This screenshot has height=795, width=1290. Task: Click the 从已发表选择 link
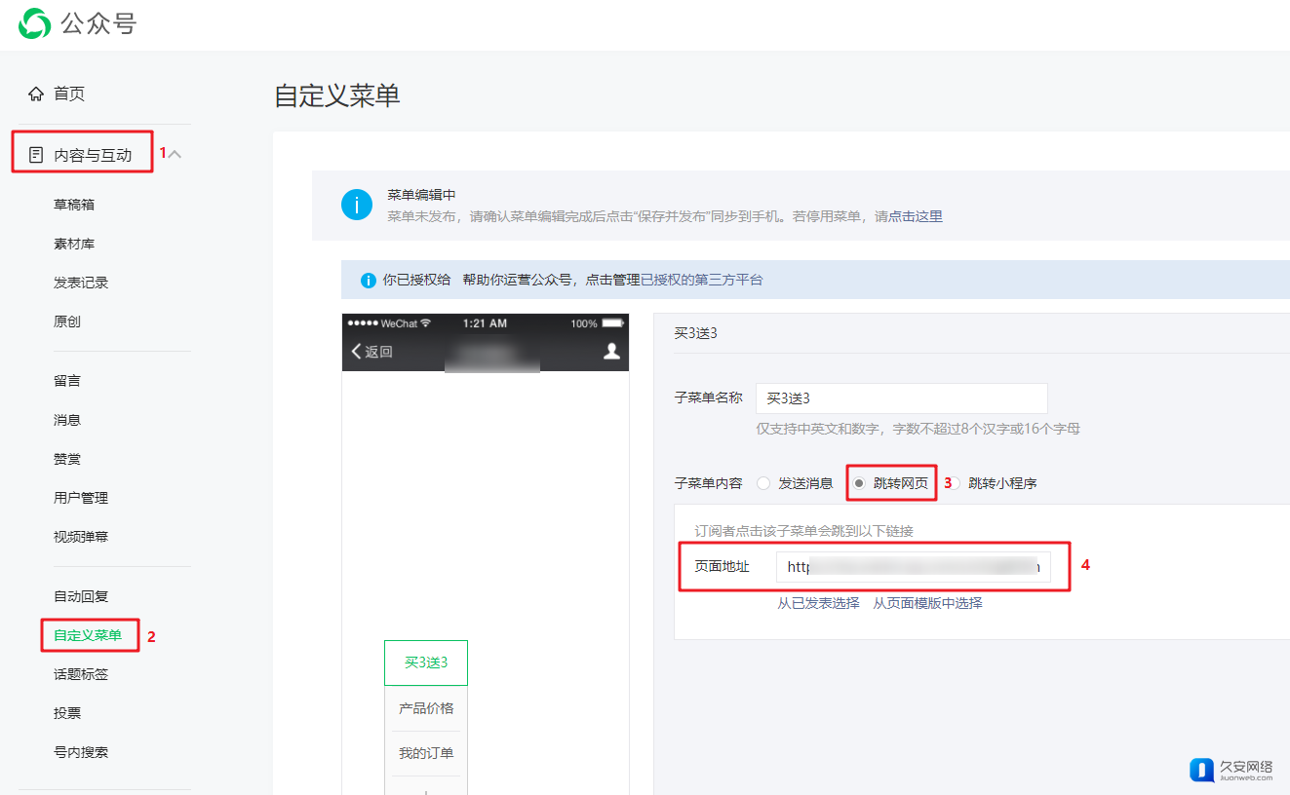click(x=818, y=603)
